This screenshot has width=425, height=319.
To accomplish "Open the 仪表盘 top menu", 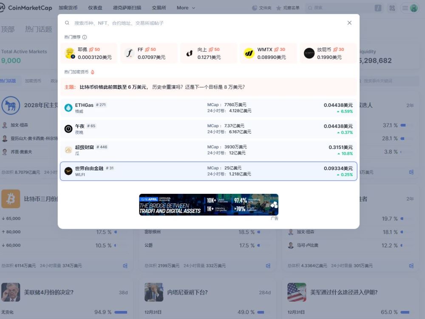I will pos(95,8).
